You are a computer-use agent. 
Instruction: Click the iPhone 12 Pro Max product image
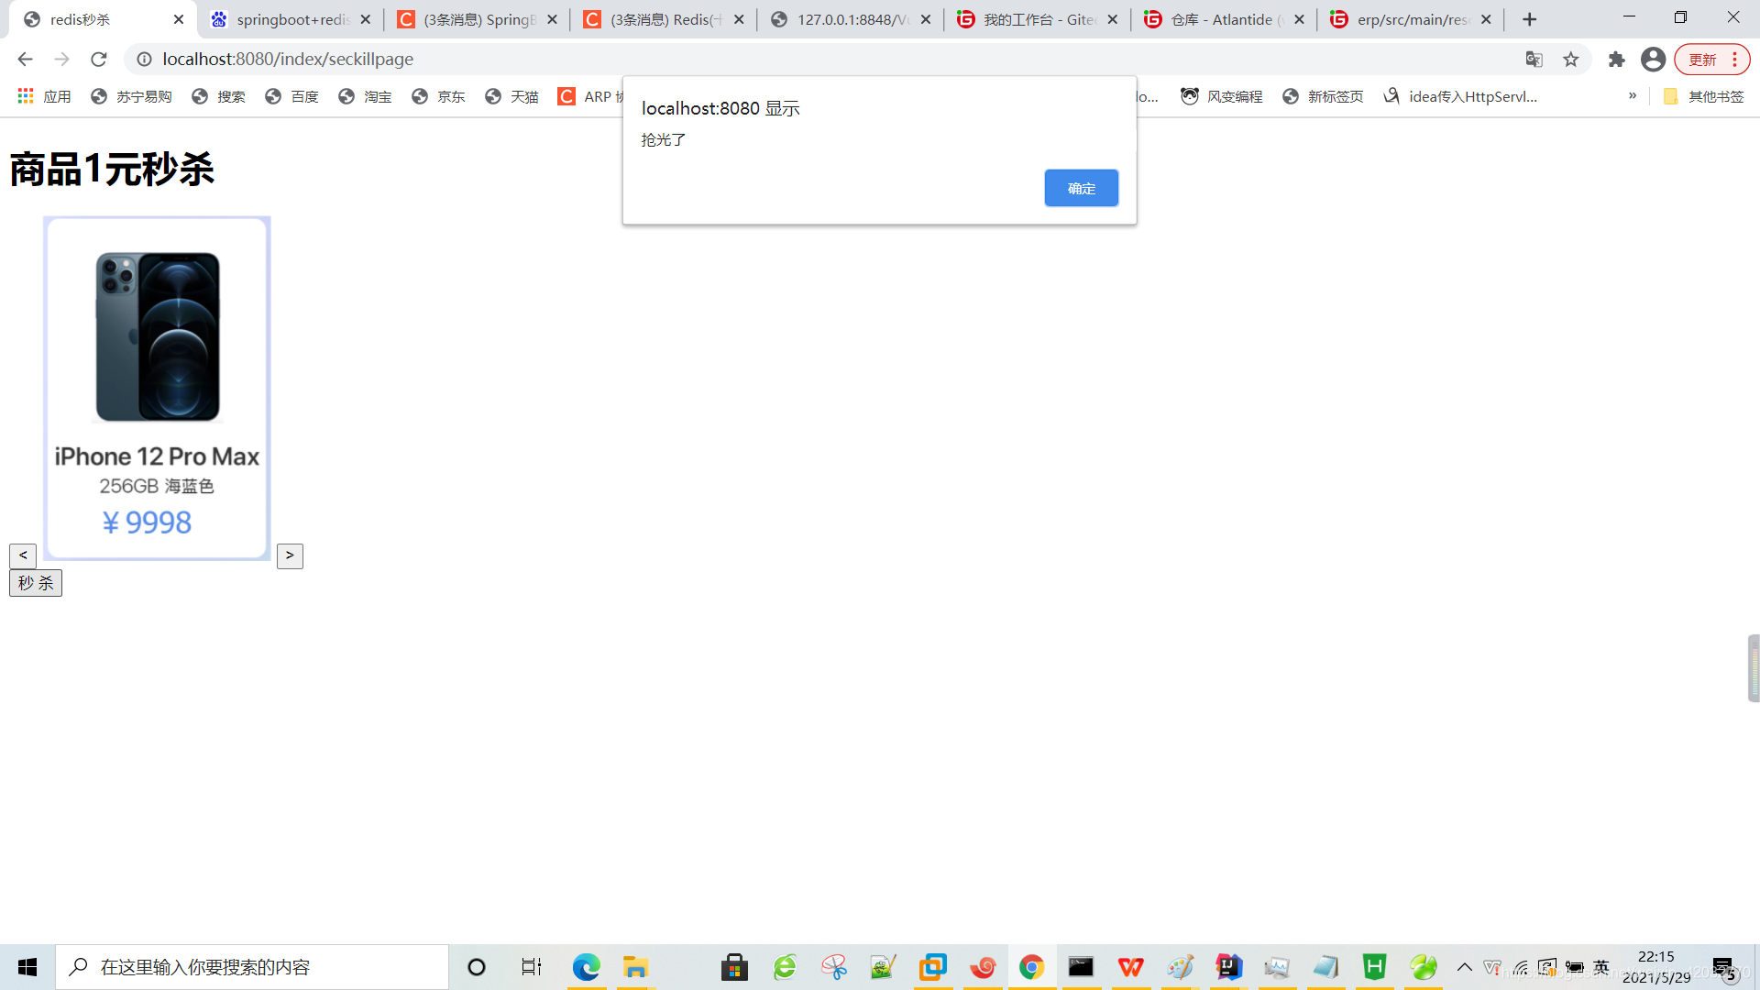(158, 336)
